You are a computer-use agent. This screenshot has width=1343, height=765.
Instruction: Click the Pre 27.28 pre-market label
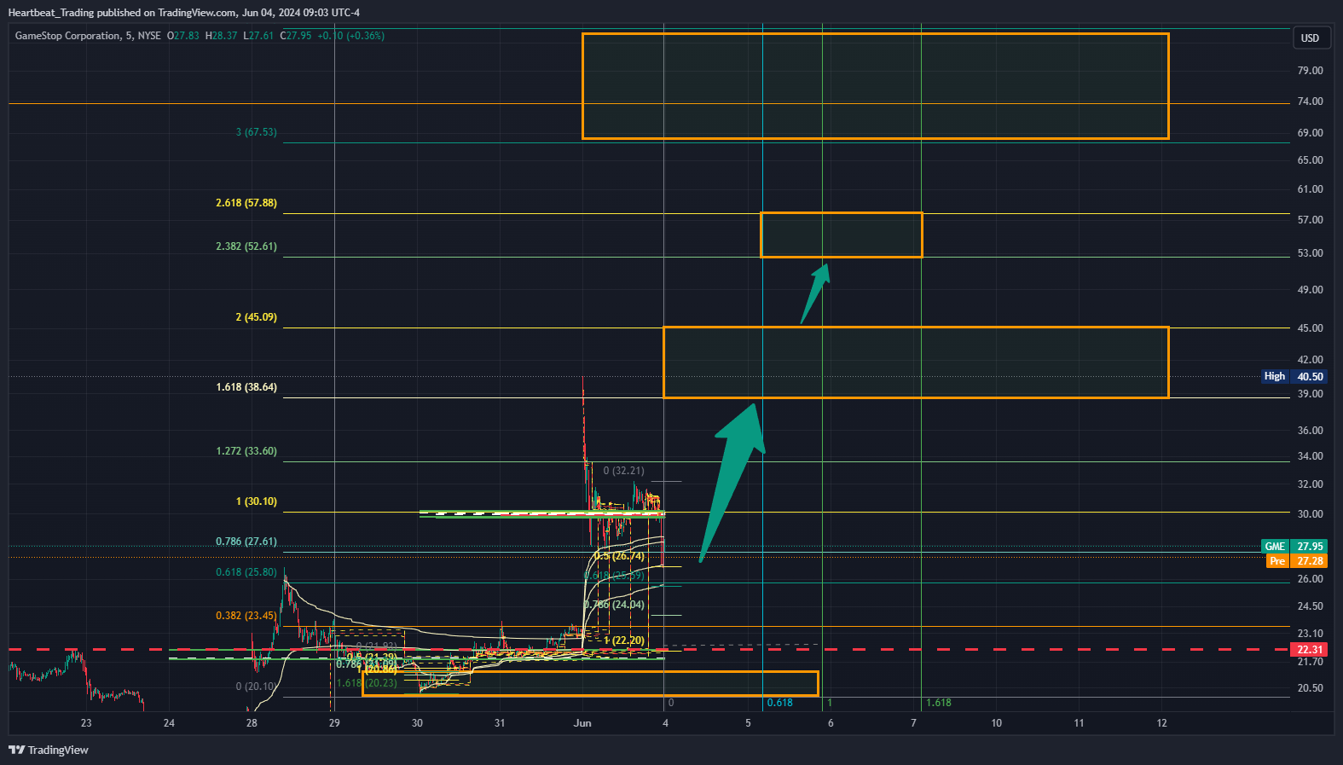coord(1295,560)
